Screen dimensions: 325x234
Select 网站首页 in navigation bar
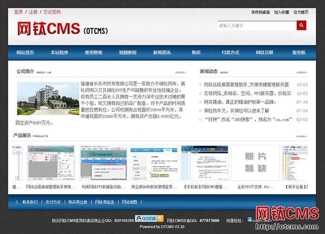(x=26, y=52)
